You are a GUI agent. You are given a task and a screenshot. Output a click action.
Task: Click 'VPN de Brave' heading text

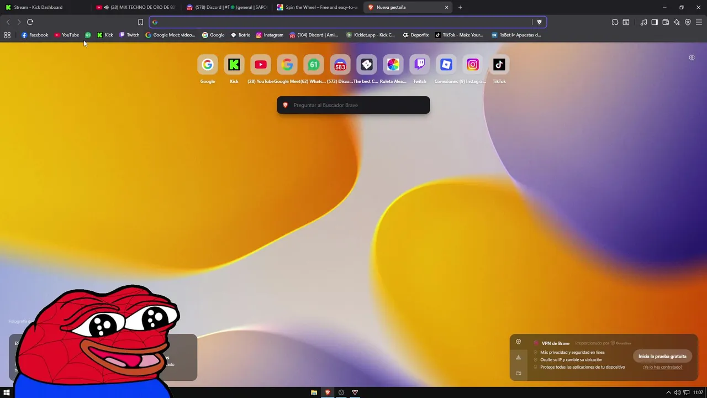pyautogui.click(x=556, y=343)
